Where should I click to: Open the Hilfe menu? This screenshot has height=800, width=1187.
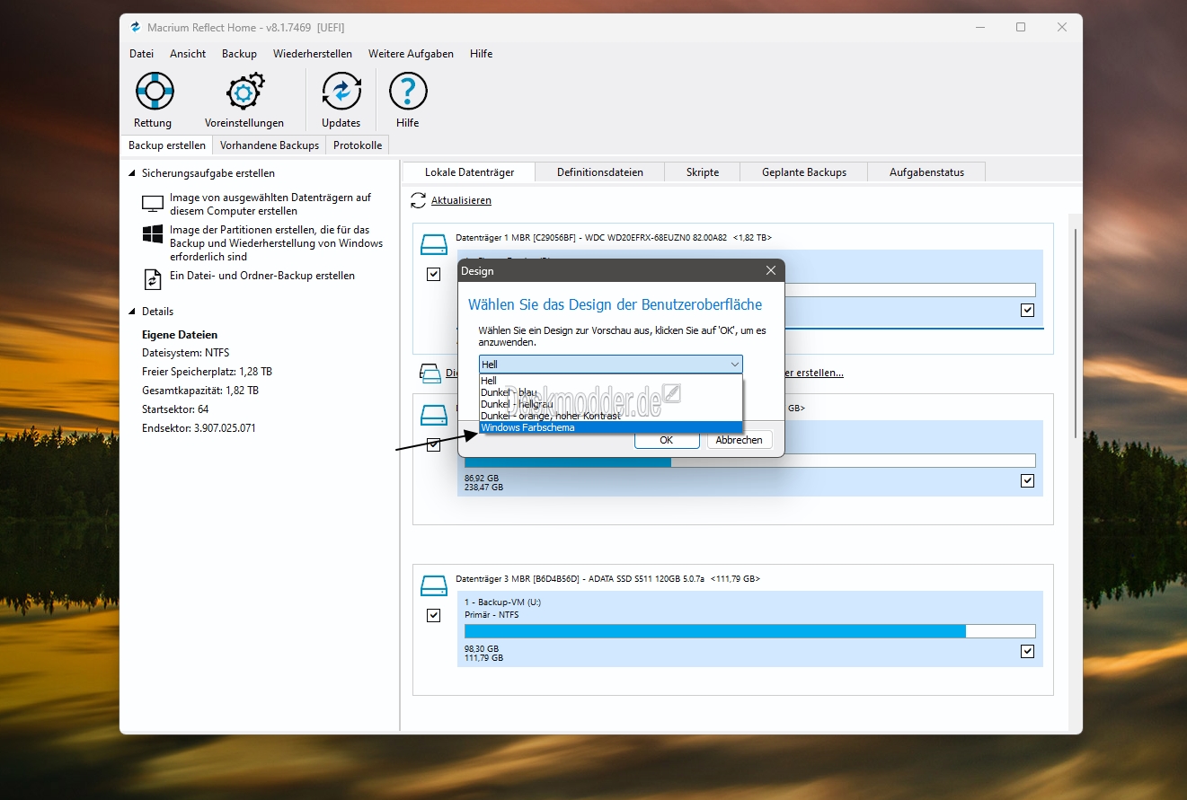pyautogui.click(x=481, y=54)
